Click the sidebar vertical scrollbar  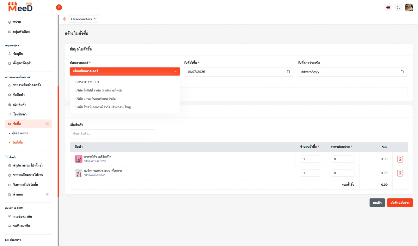pos(58,142)
